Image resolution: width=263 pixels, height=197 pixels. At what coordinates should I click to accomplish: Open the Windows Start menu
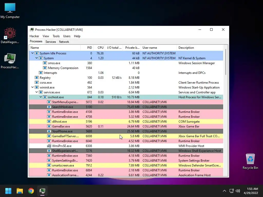pos(8,191)
